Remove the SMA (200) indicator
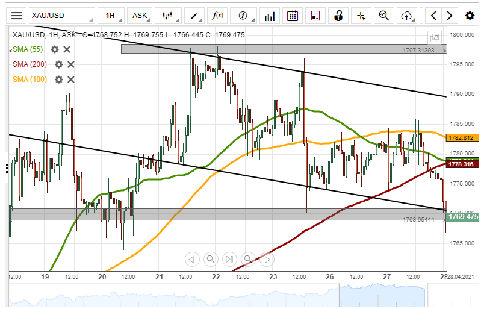This screenshot has height=309, width=481. pos(71,64)
